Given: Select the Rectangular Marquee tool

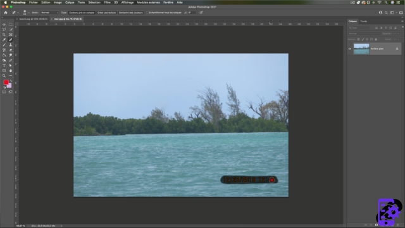Looking at the screenshot, I should [x=11, y=24].
